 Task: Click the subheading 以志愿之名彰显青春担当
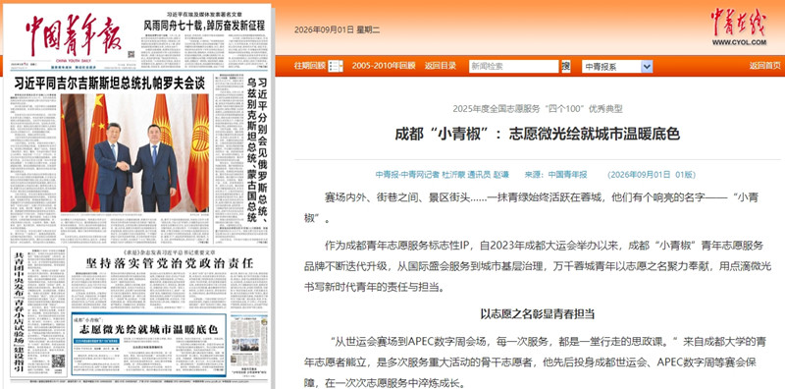coord(537,314)
